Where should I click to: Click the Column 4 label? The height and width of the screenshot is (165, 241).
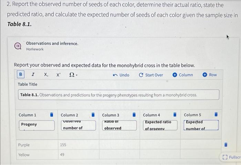click(x=151, y=115)
